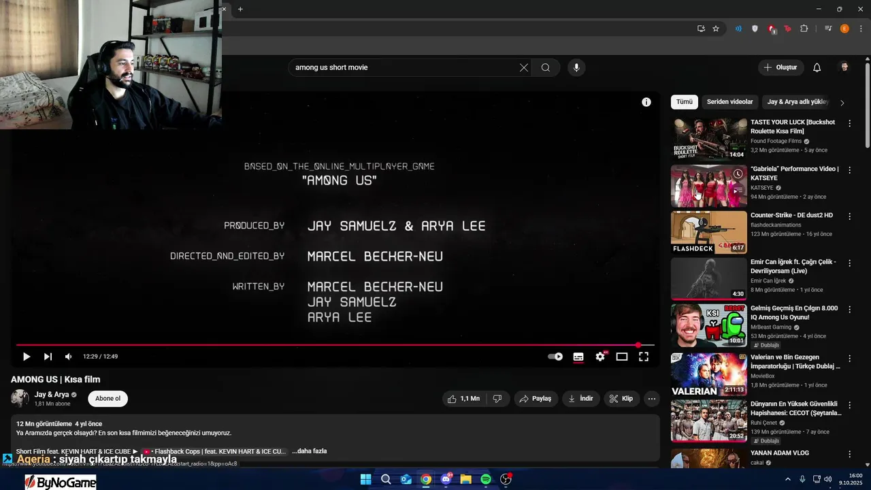This screenshot has width=871, height=490.
Task: Show hidden system tray icons
Action: pyautogui.click(x=788, y=479)
